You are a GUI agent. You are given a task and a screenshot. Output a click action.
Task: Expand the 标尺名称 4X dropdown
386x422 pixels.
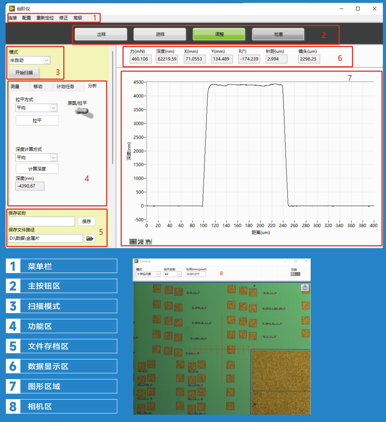pyautogui.click(x=179, y=274)
